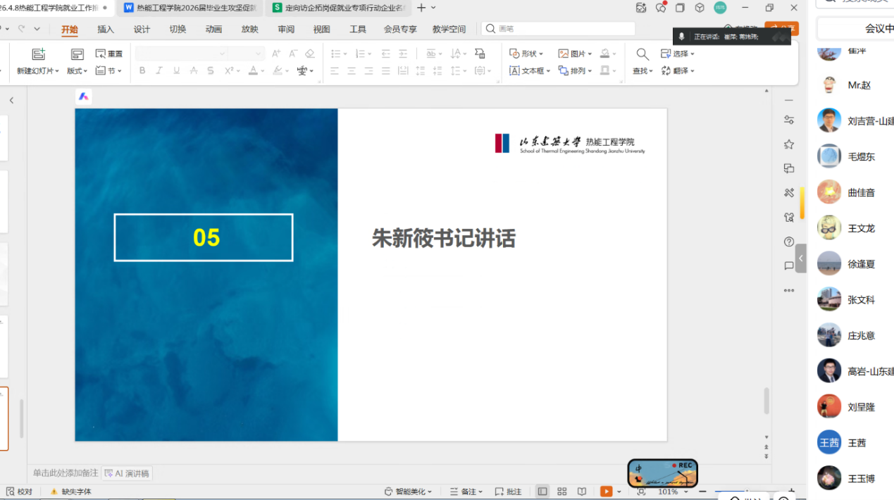894x500 pixels.
Task: Switch to slide sorter grid view icon
Action: point(561,492)
